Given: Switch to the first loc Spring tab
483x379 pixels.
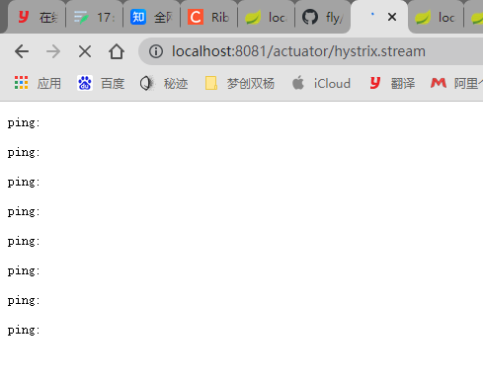Looking at the screenshot, I should [266, 17].
